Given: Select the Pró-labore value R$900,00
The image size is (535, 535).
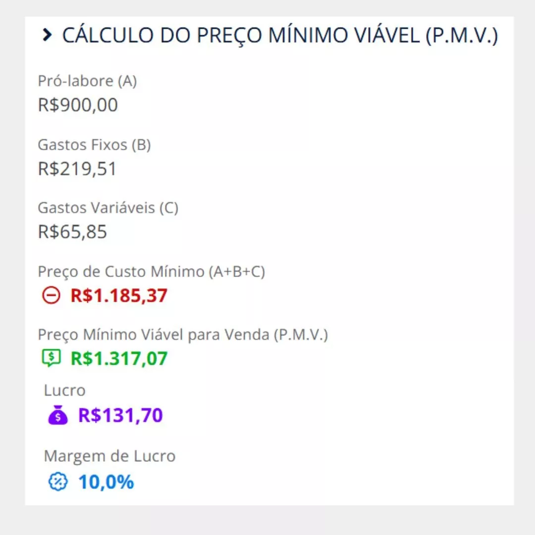Looking at the screenshot, I should tap(78, 105).
